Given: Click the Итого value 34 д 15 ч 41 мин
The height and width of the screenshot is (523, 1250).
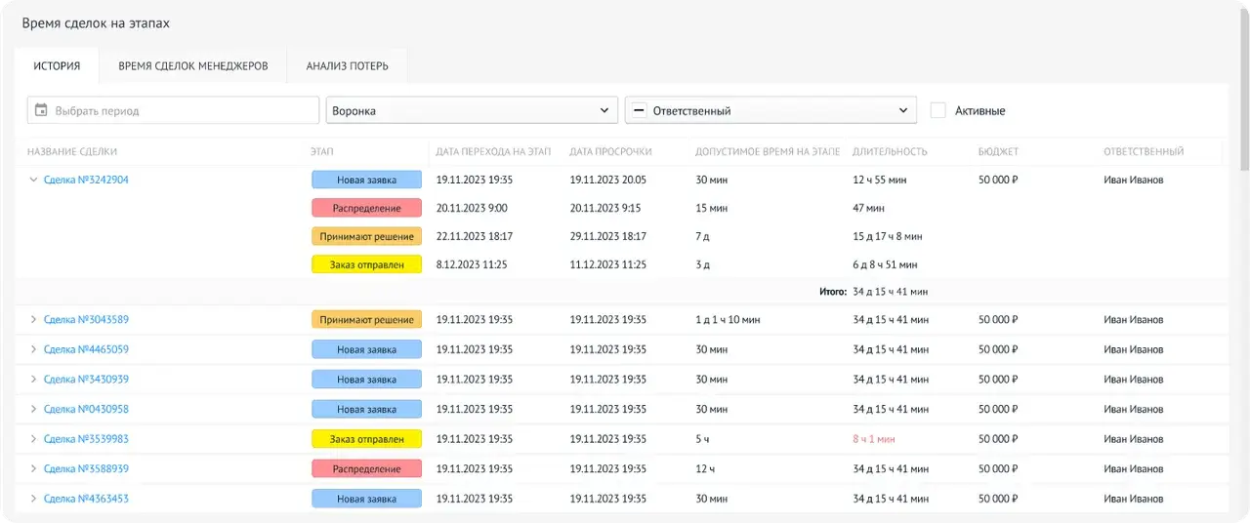Looking at the screenshot, I should pos(890,291).
